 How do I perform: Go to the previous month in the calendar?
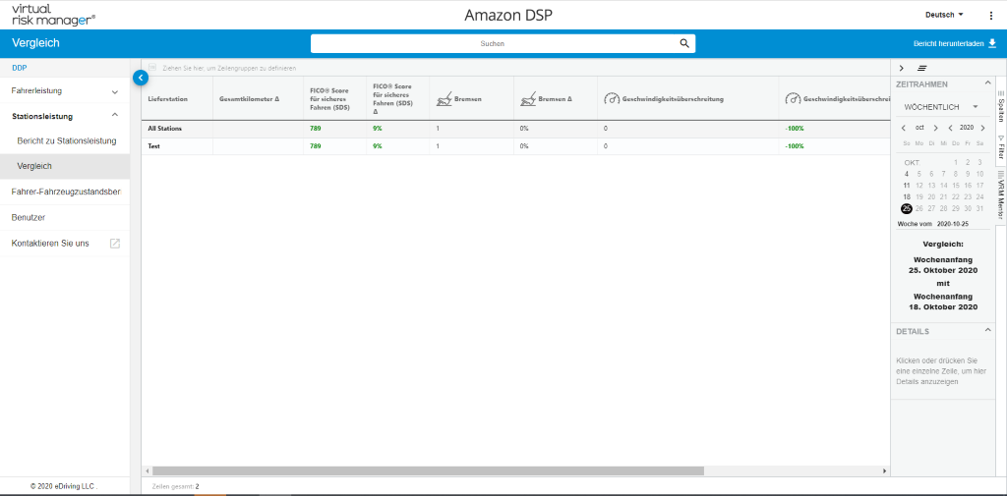pyautogui.click(x=904, y=128)
